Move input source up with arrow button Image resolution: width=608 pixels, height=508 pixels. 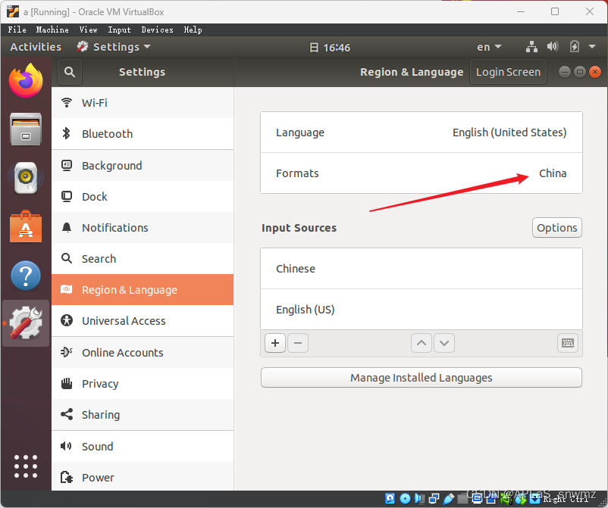(x=422, y=343)
